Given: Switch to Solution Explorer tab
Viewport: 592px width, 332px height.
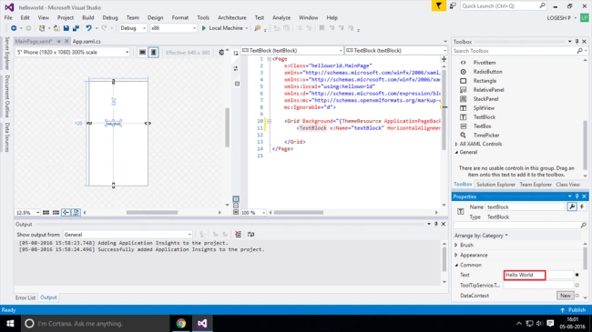Looking at the screenshot, I should click(x=495, y=185).
